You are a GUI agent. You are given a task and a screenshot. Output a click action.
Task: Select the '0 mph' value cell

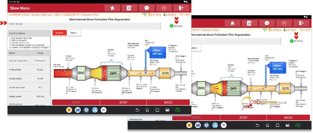pos(40,78)
